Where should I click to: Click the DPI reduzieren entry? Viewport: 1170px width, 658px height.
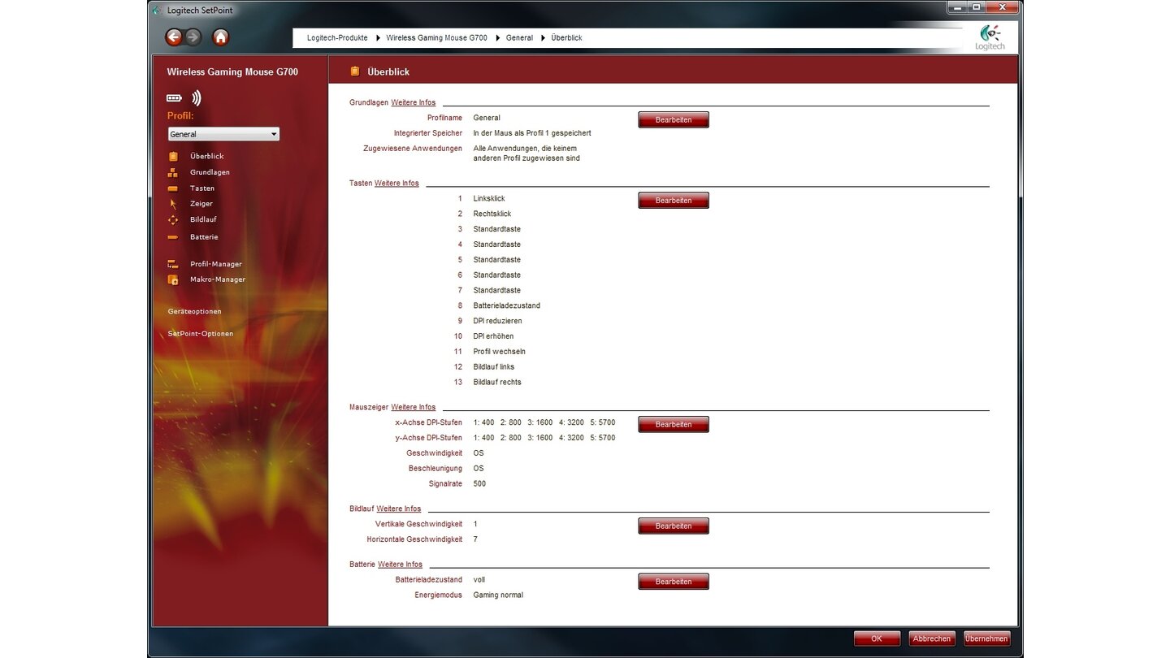pos(497,321)
